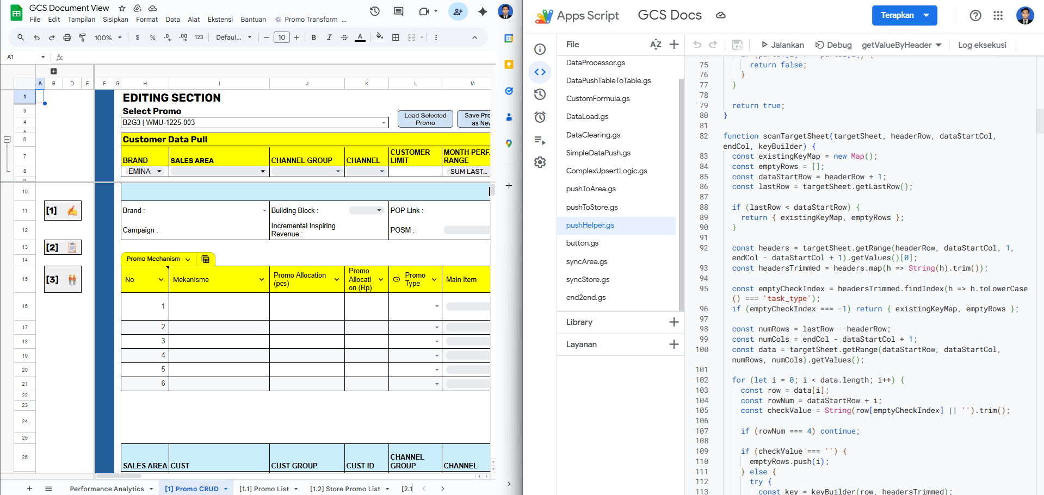
Task: Click the Terapkan deploy button
Action: coord(904,15)
